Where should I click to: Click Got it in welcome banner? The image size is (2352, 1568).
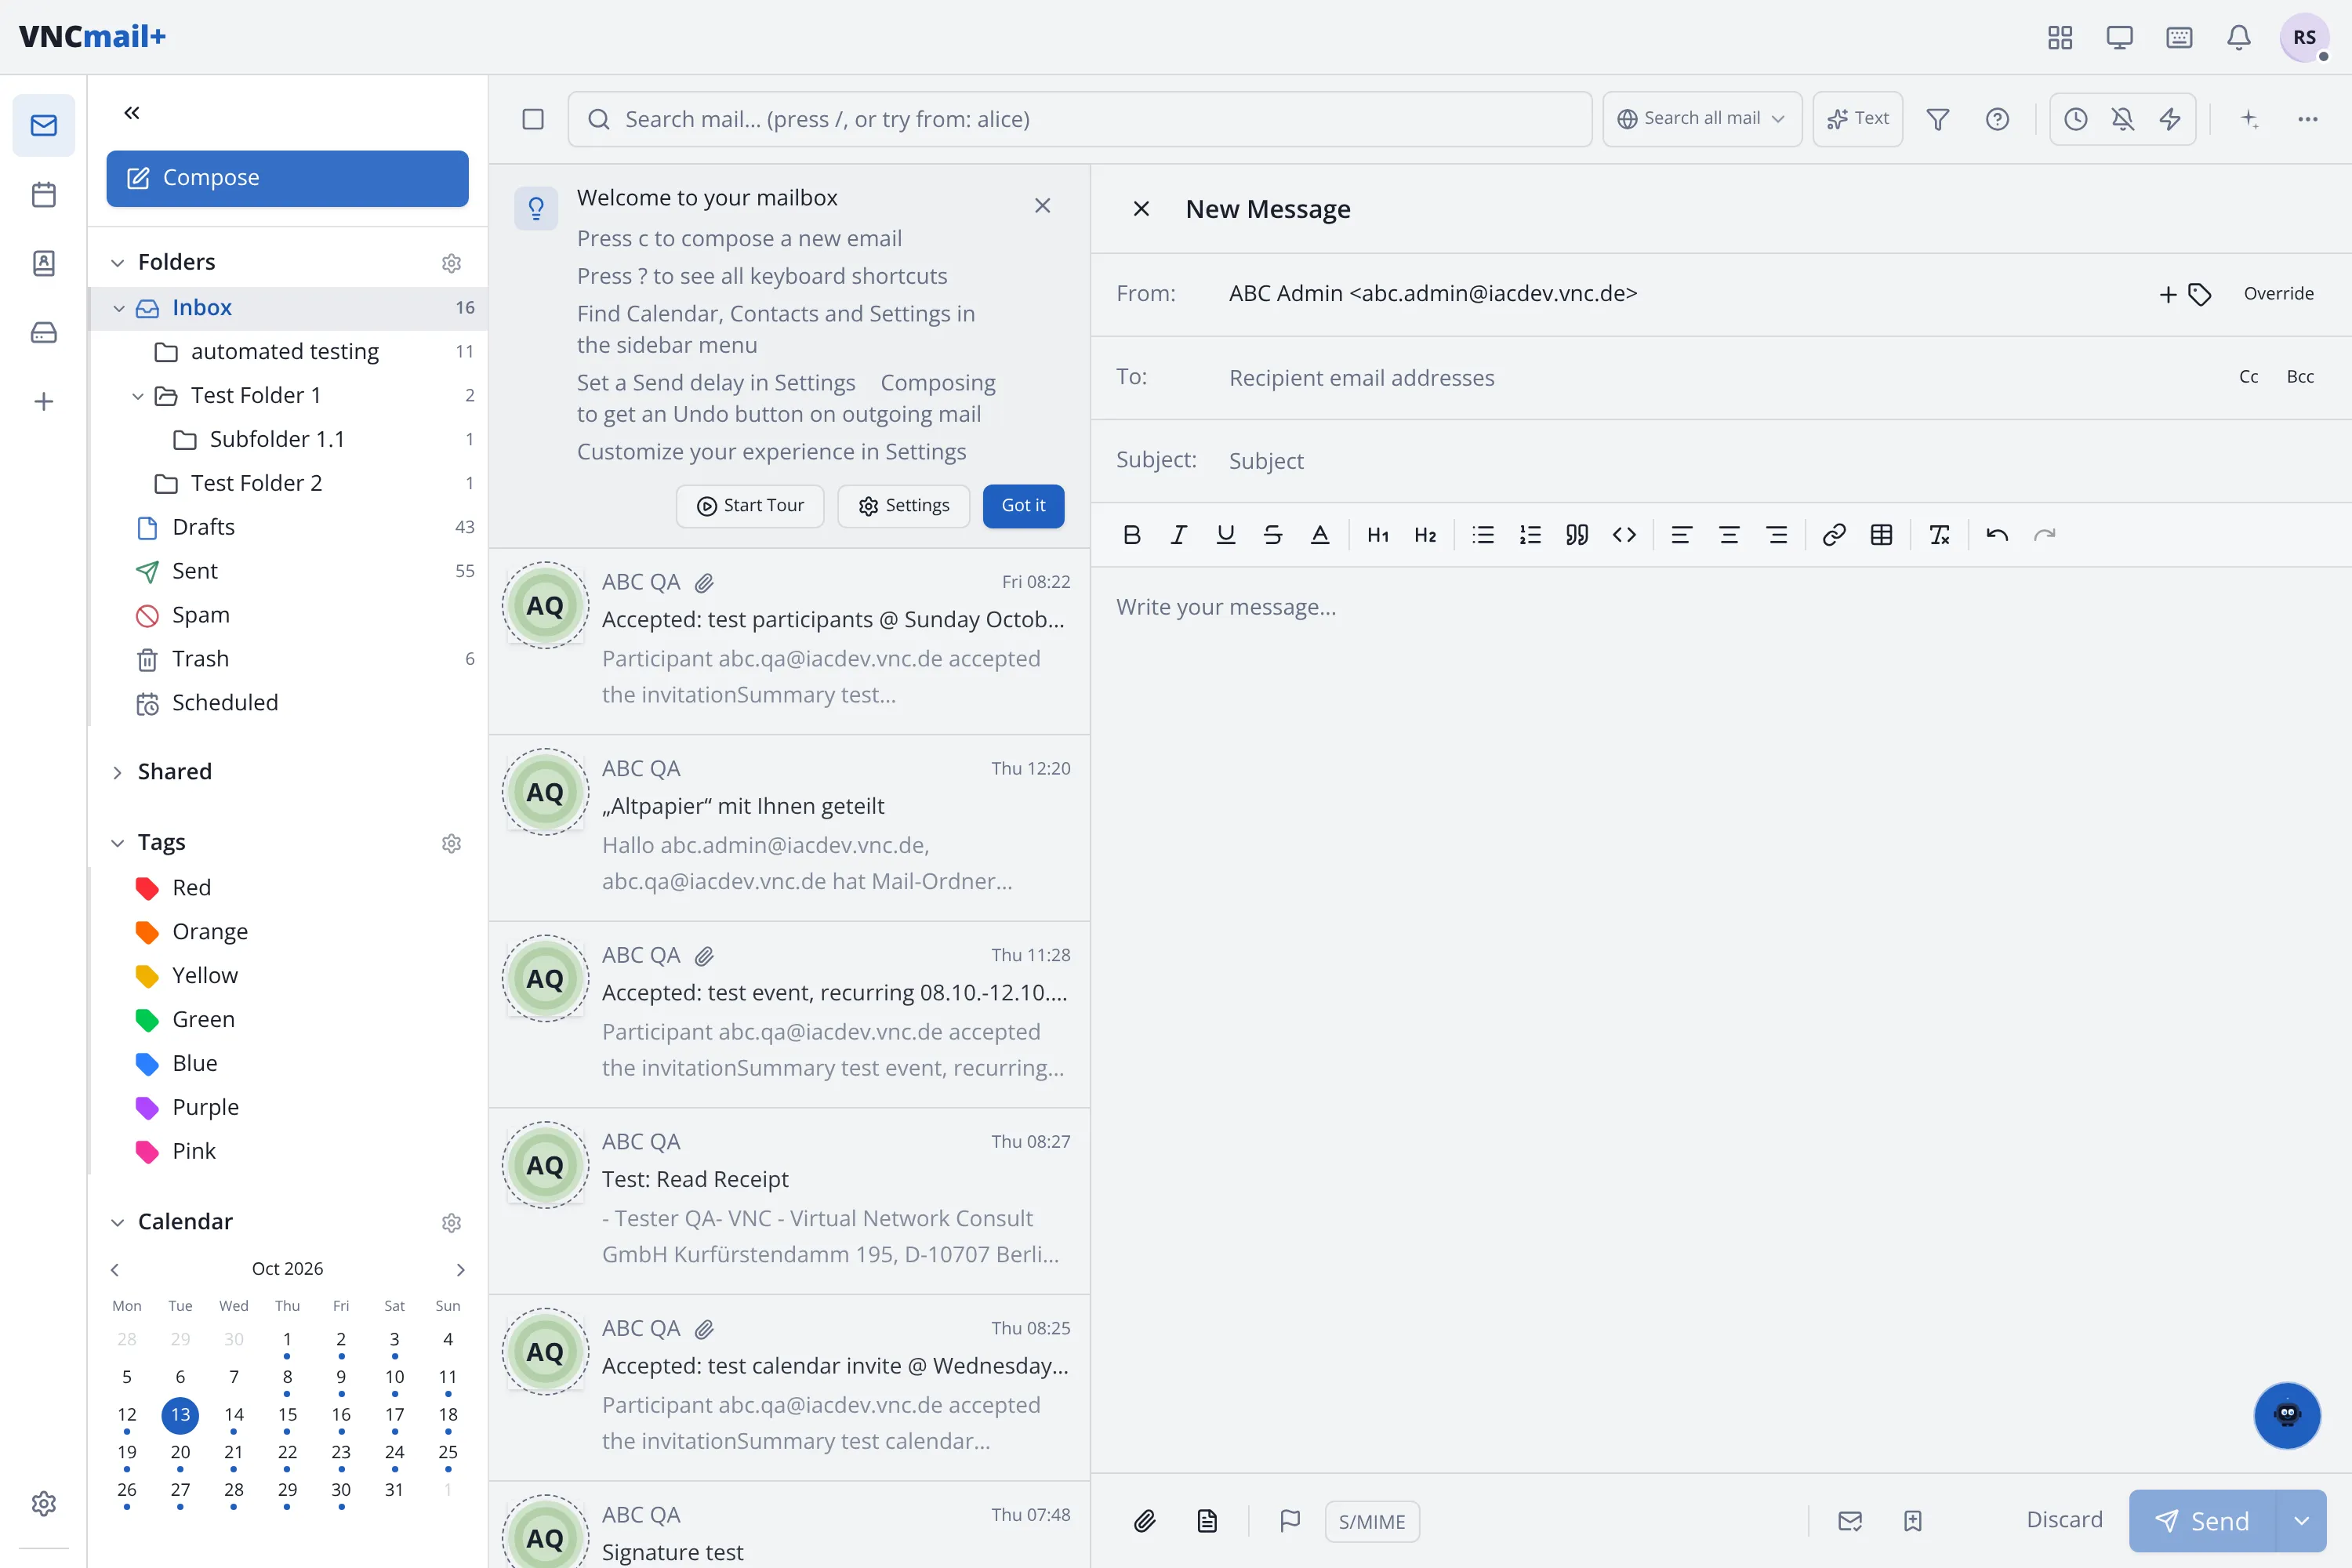click(x=1023, y=506)
